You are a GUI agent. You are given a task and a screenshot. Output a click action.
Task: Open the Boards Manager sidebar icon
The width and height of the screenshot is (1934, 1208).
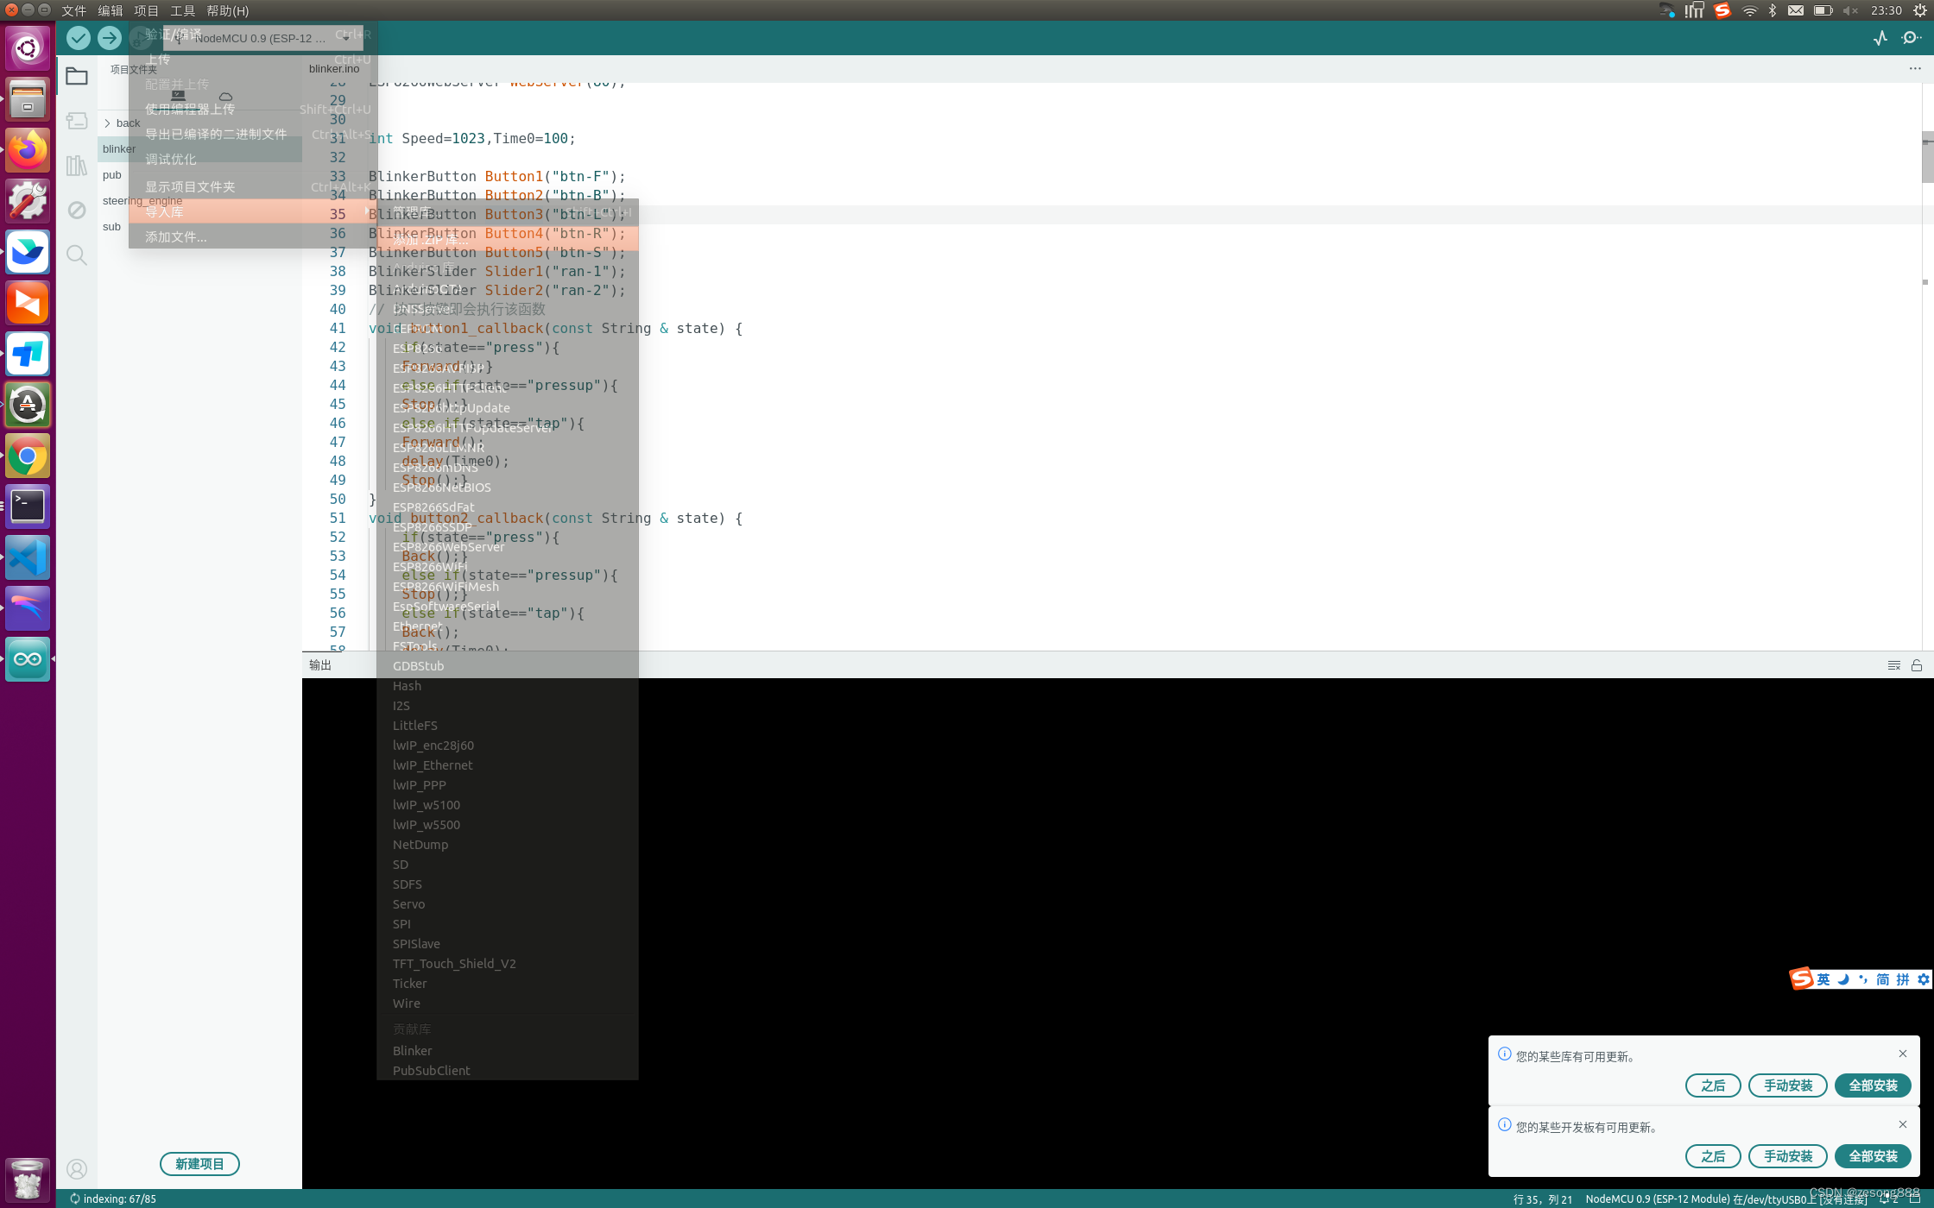click(77, 121)
